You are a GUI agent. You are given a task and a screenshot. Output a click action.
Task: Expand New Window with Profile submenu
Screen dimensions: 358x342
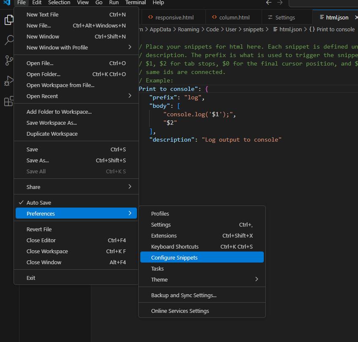76,47
